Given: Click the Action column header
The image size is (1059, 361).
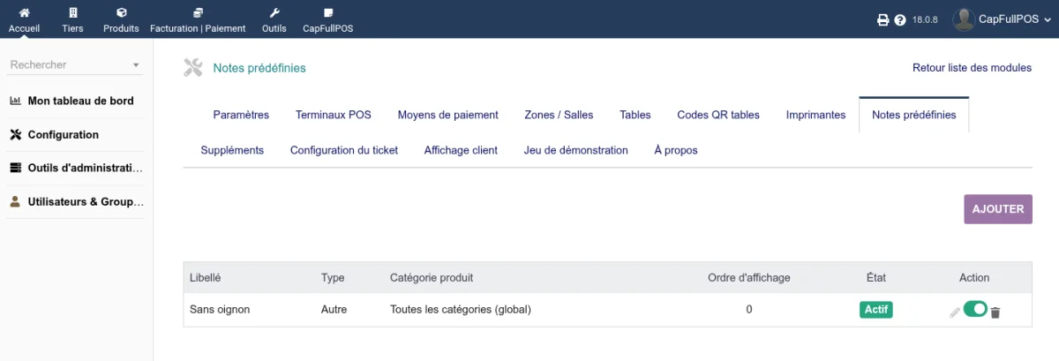Looking at the screenshot, I should tap(974, 277).
